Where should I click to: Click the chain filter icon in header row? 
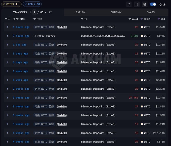pos(6,19)
